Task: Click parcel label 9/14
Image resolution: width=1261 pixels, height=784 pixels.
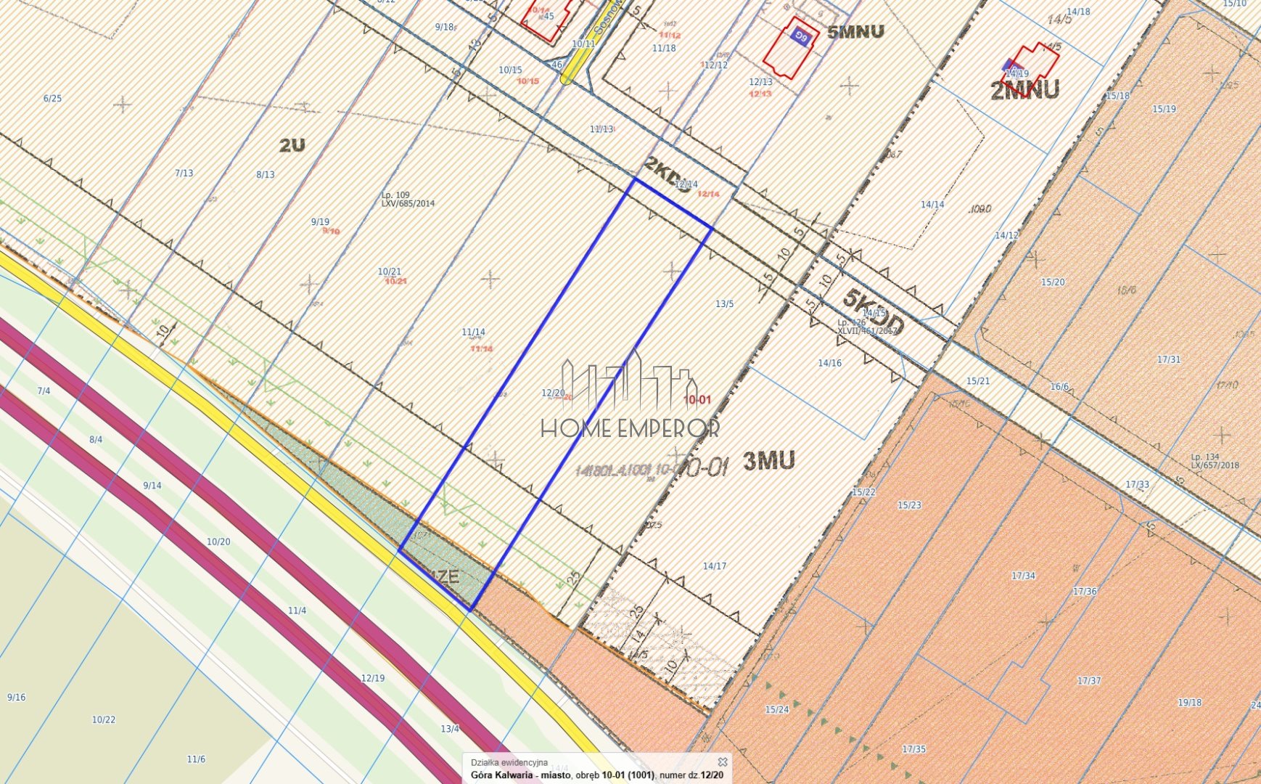Action: [x=152, y=486]
